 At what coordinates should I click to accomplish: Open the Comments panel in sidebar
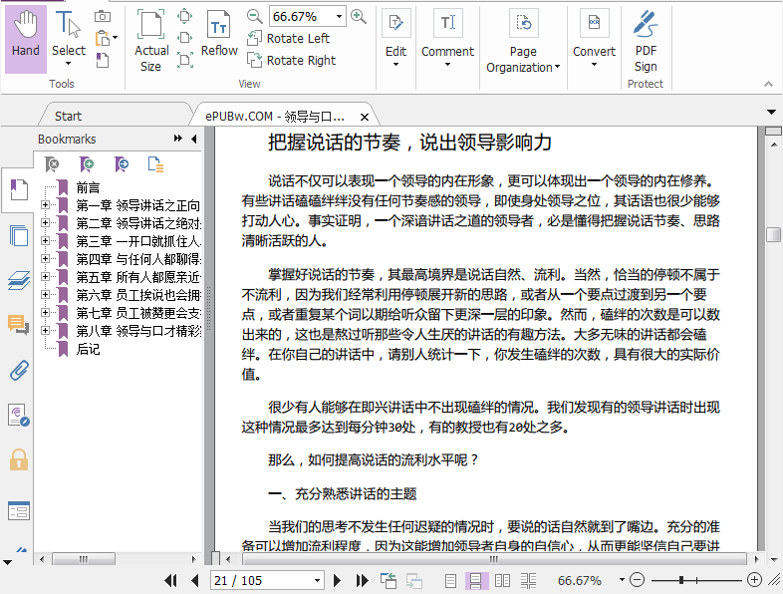(17, 325)
